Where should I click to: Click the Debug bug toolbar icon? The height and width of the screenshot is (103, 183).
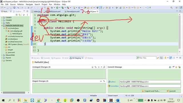coord(52,8)
